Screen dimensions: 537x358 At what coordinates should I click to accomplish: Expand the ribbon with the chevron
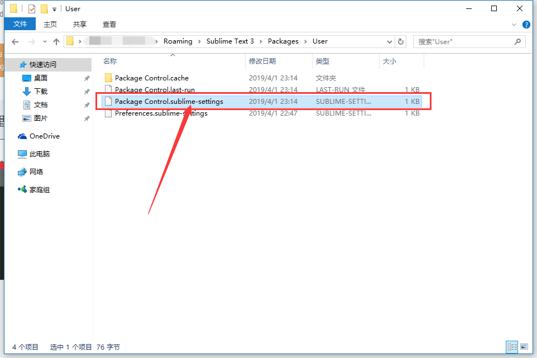[x=515, y=24]
